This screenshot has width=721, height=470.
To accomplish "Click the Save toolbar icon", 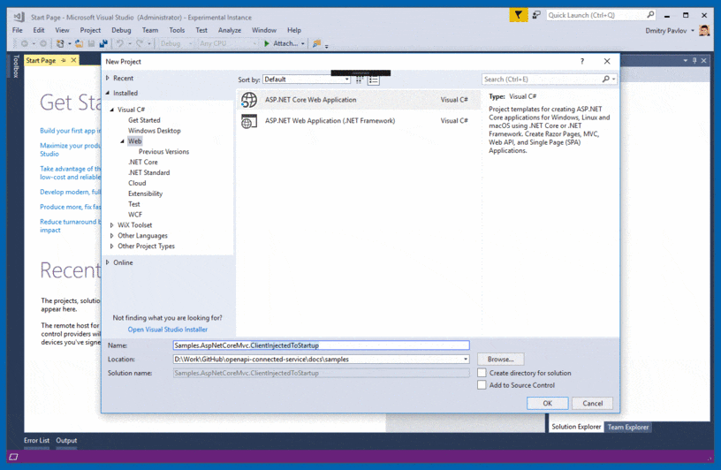I will point(91,43).
